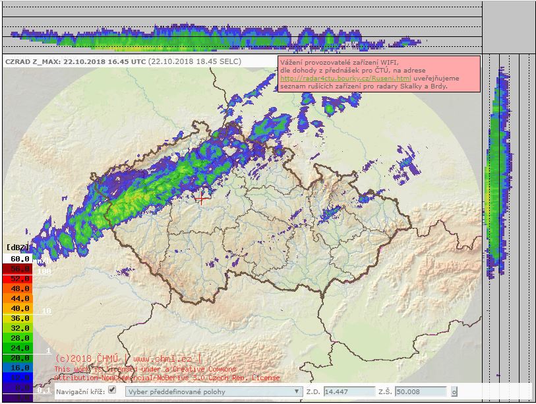Click the Navigační kříž label
The width and height of the screenshot is (536, 404).
pyautogui.click(x=80, y=391)
